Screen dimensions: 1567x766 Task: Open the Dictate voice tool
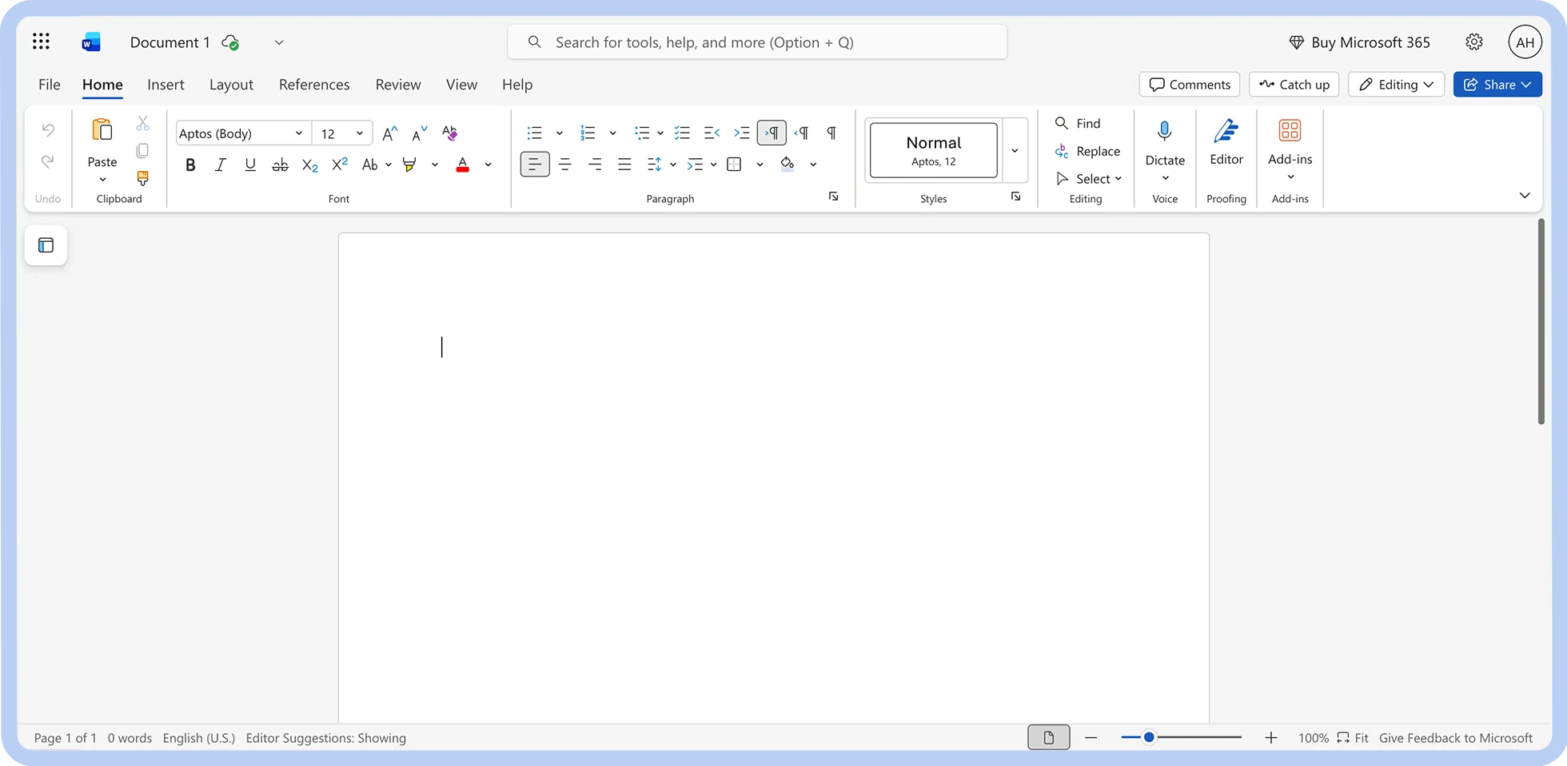click(x=1164, y=144)
